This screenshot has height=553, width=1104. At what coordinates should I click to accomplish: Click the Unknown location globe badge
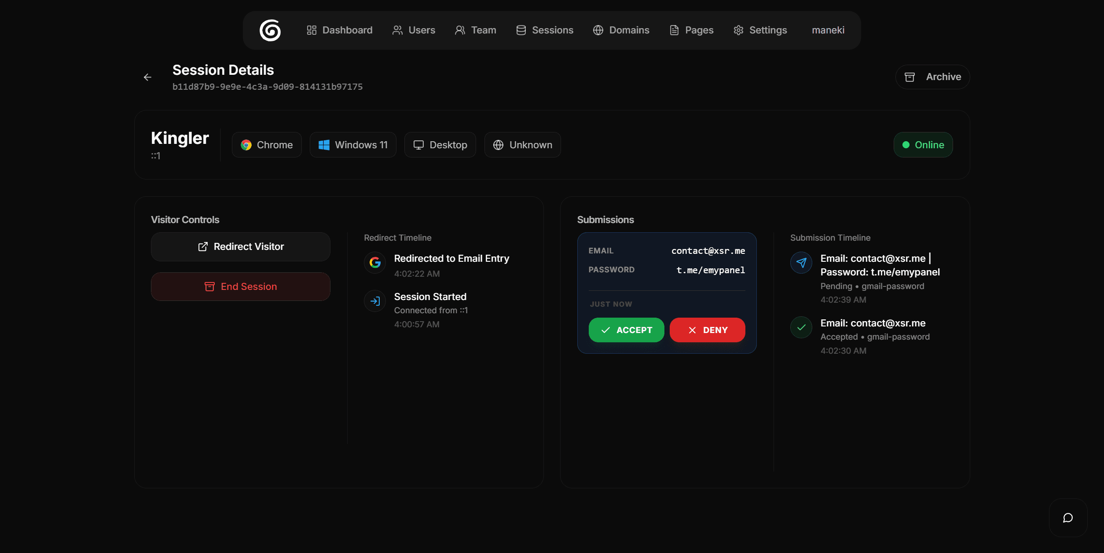pyautogui.click(x=522, y=145)
